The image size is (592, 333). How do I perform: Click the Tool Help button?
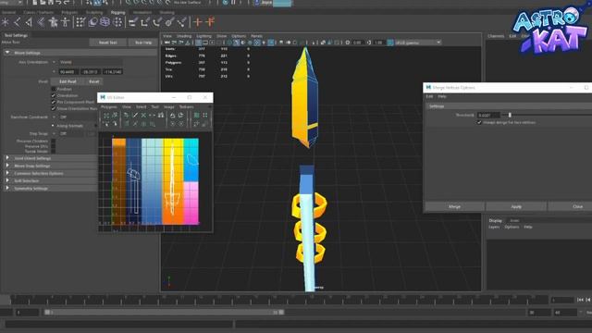143,43
